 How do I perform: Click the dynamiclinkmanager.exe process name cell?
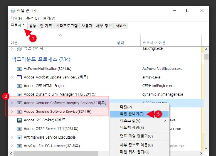[x=163, y=94]
